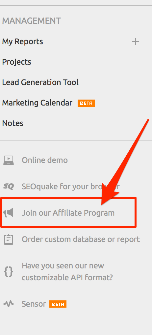Click the megaphone Affiliate Program icon
Screen dimensions: 152x335
pyautogui.click(x=9, y=213)
